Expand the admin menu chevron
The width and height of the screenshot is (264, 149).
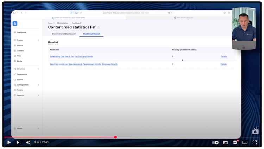pyautogui.click(x=38, y=129)
